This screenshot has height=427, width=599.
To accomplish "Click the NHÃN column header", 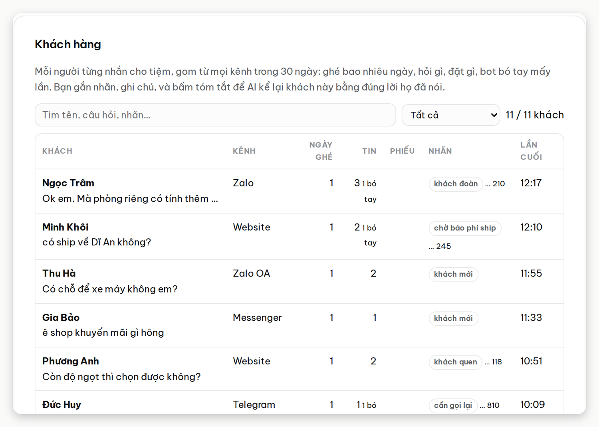I will [440, 151].
